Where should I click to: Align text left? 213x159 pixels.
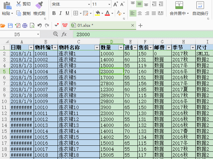pos(133,13)
